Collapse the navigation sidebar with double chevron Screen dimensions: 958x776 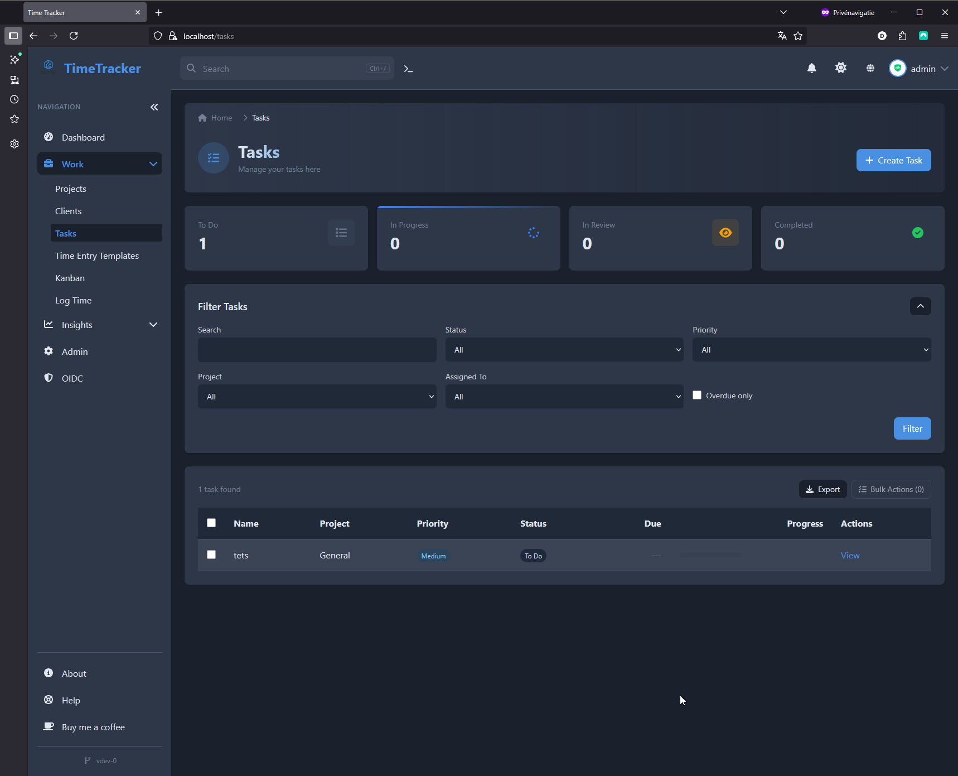[154, 107]
